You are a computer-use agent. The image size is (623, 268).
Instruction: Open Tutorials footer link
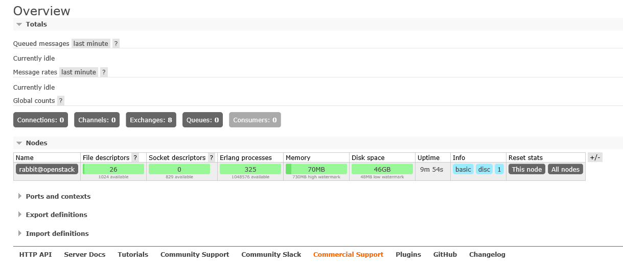coord(133,254)
